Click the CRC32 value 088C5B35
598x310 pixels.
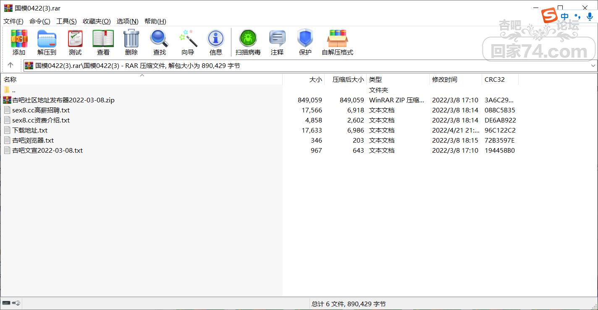tap(500, 110)
